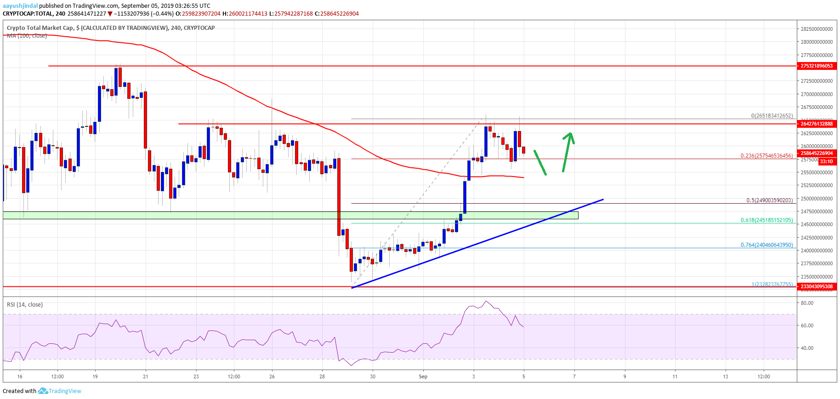The width and height of the screenshot is (840, 399).
Task: Click the 282500000000 price axis value
Action: click(817, 29)
